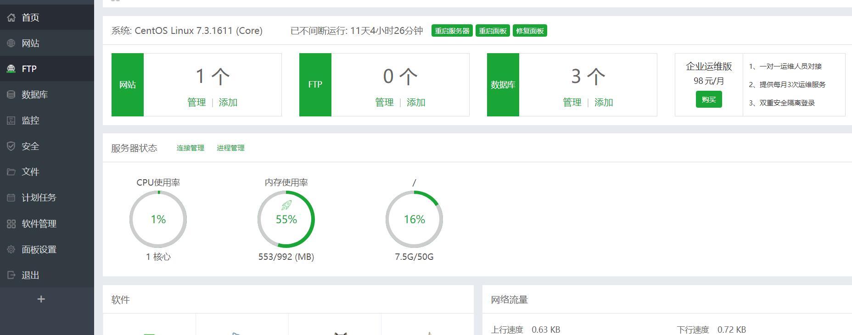Click 1 核心 CPU text
Viewport: 852px width, 335px height.
pyautogui.click(x=158, y=257)
